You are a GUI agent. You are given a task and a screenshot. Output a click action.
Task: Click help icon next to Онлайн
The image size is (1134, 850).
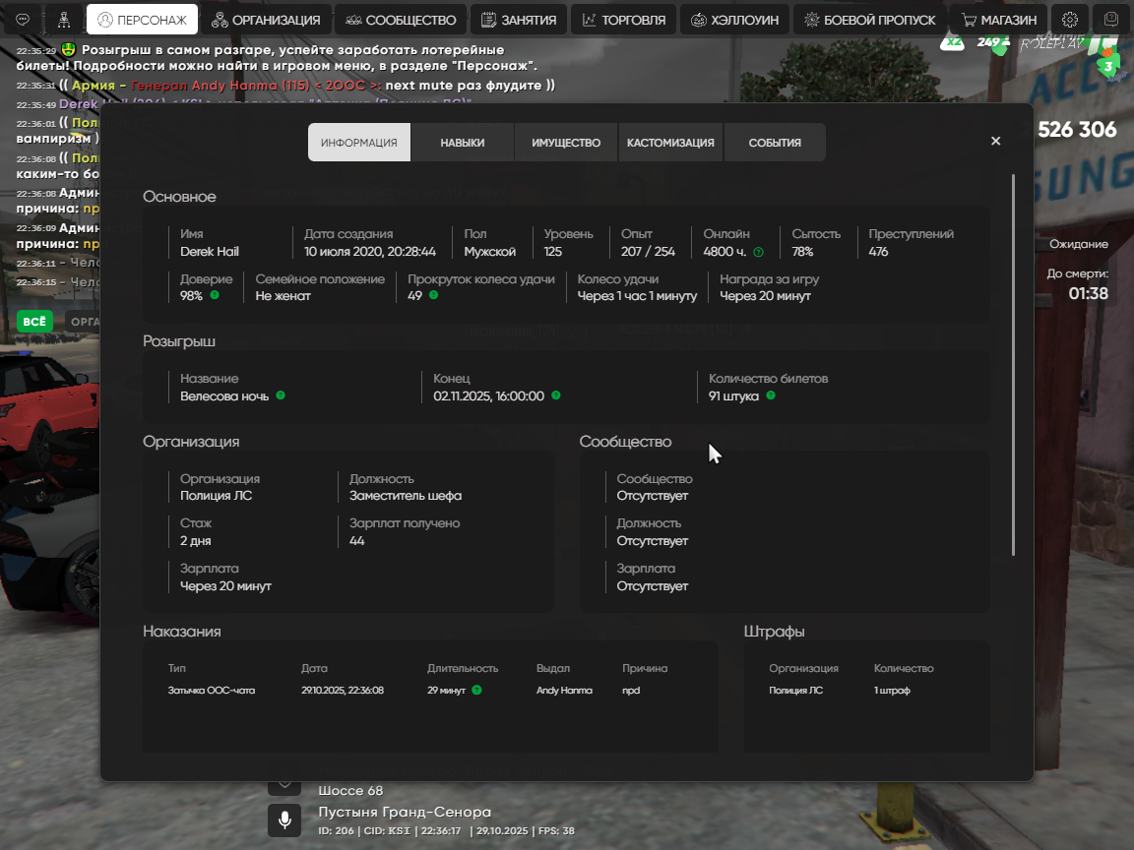pos(758,252)
